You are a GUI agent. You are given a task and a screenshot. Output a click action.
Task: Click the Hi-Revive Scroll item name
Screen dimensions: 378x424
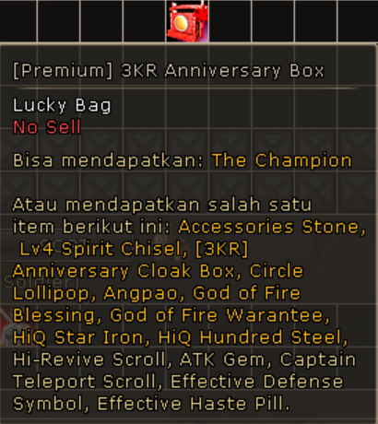click(x=92, y=359)
